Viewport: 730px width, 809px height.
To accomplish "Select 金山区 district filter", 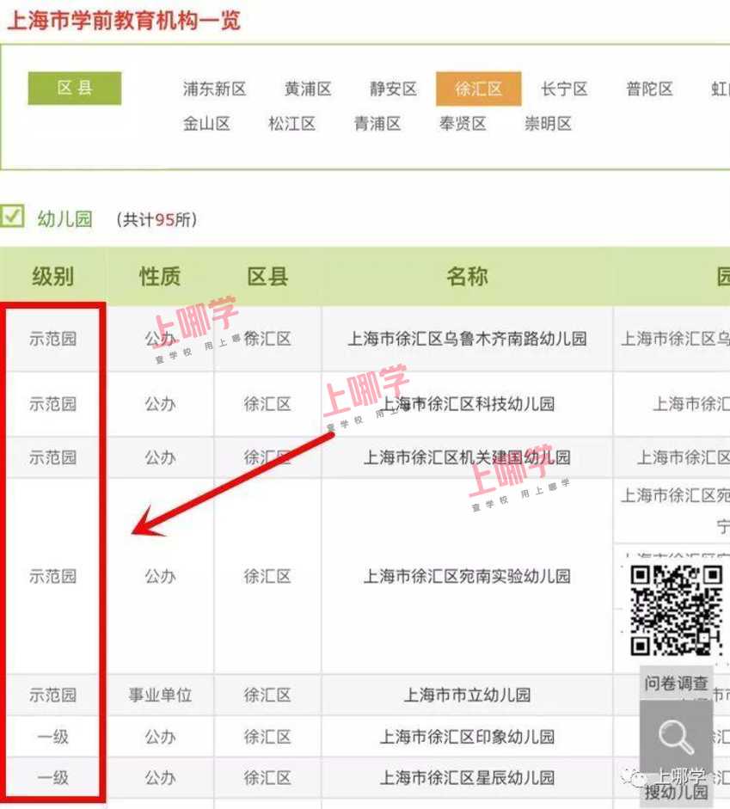I will point(206,124).
